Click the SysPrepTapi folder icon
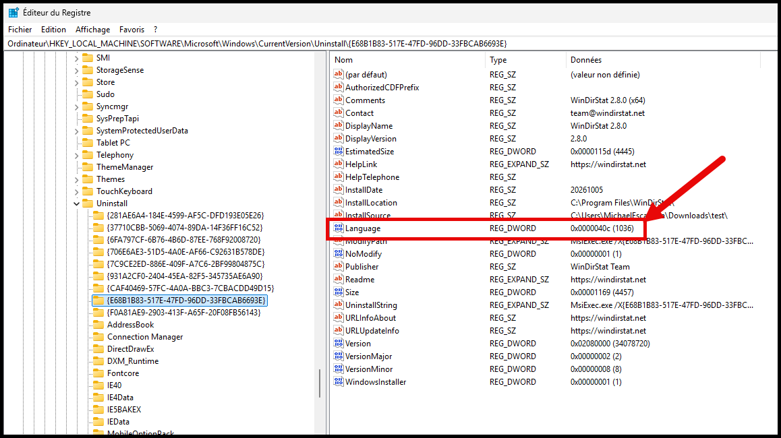781x438 pixels. coord(88,119)
